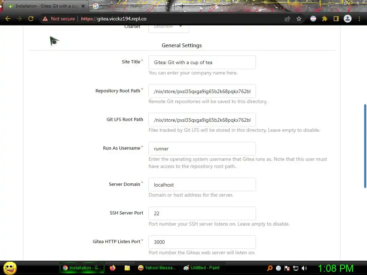Open the striped flag extension icon
Viewport: 367px width, 275px height.
tap(313, 19)
